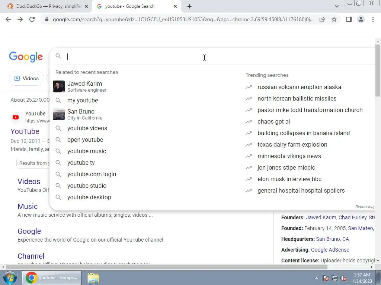Select 'open youtube' suggestion
The image size is (381, 285).
tap(146, 140)
